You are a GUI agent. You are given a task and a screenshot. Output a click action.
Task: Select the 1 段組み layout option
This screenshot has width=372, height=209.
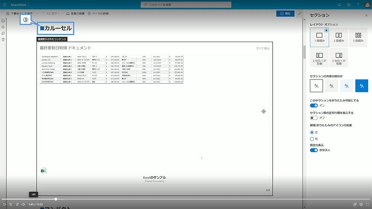point(319,37)
